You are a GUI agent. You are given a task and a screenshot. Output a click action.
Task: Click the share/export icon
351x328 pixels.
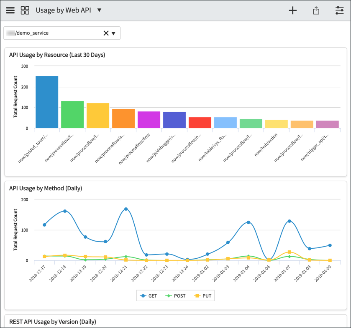(x=316, y=10)
